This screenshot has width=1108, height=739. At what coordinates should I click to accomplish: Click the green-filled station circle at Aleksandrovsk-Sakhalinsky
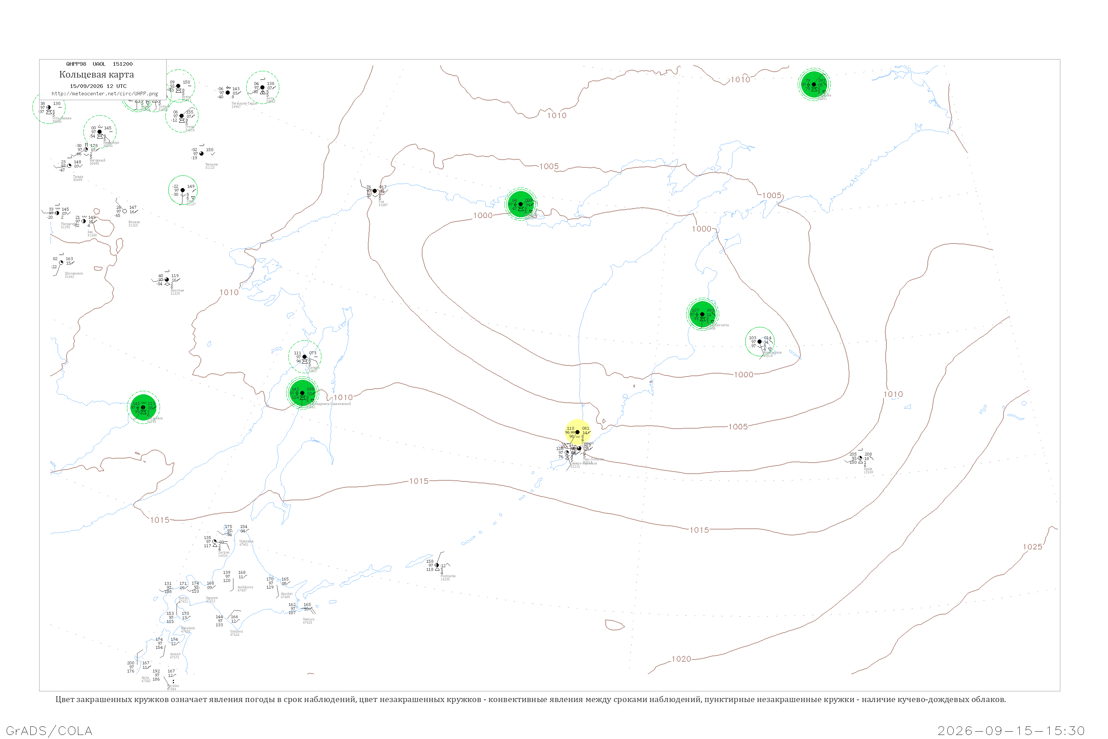(x=302, y=392)
